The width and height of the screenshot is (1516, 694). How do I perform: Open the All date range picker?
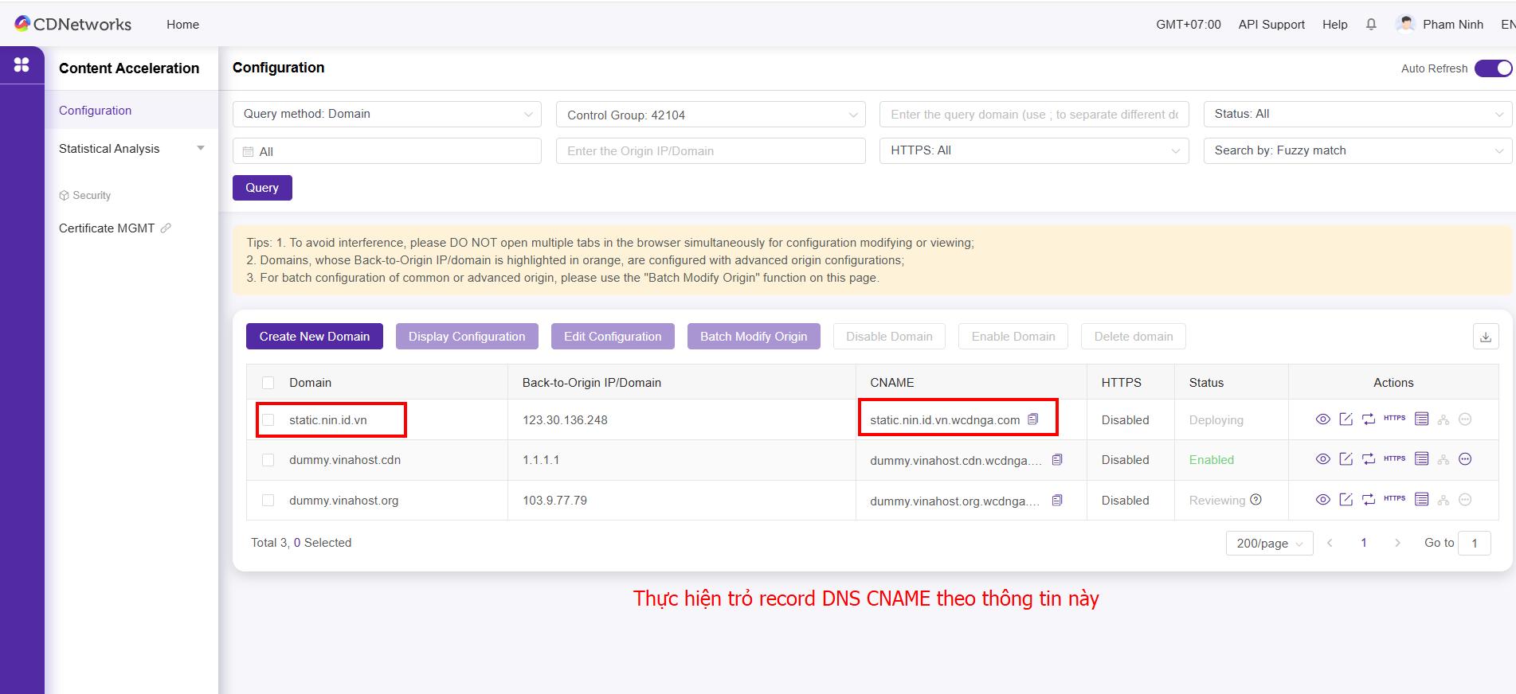pos(387,151)
